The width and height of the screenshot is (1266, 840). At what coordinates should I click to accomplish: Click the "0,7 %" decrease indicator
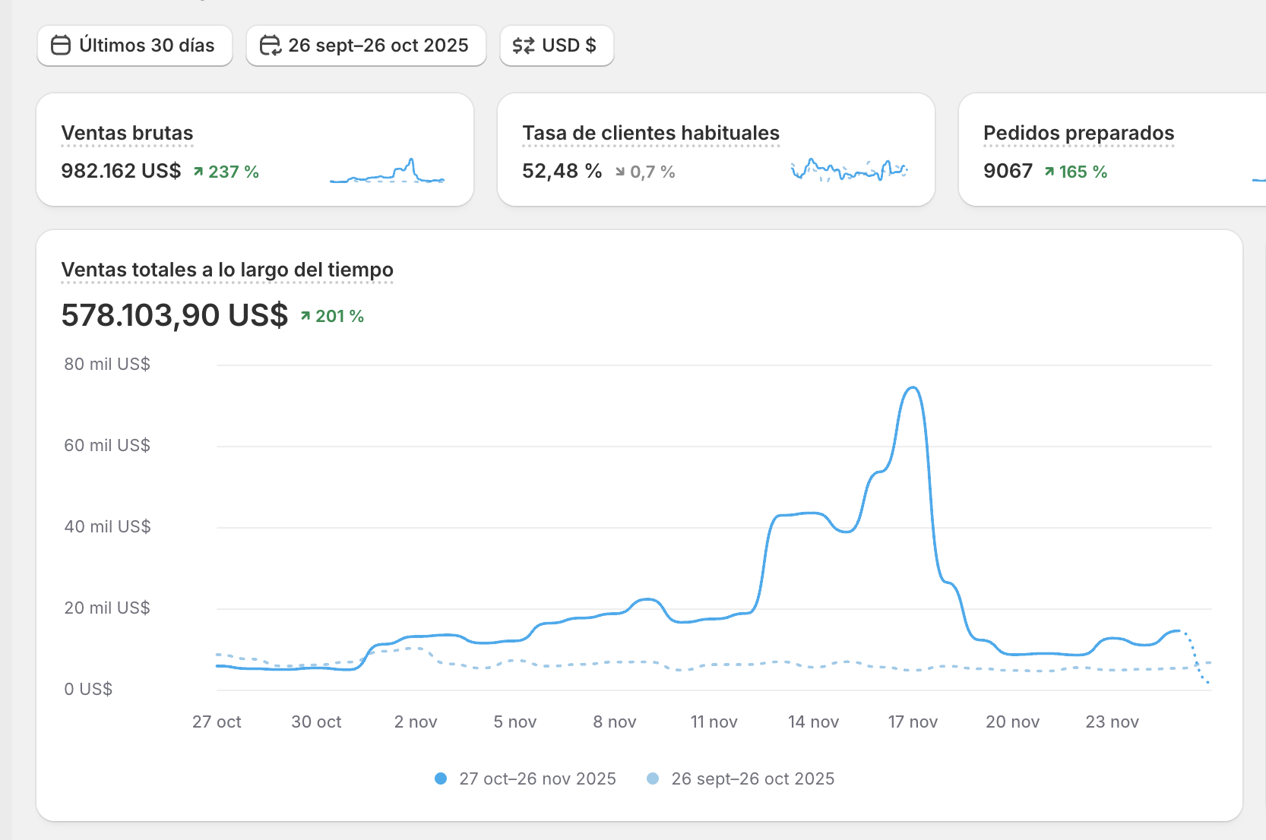(x=645, y=172)
